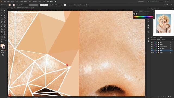Select the Paintbrush tool
The height and width of the screenshot is (98, 174).
[5, 20]
